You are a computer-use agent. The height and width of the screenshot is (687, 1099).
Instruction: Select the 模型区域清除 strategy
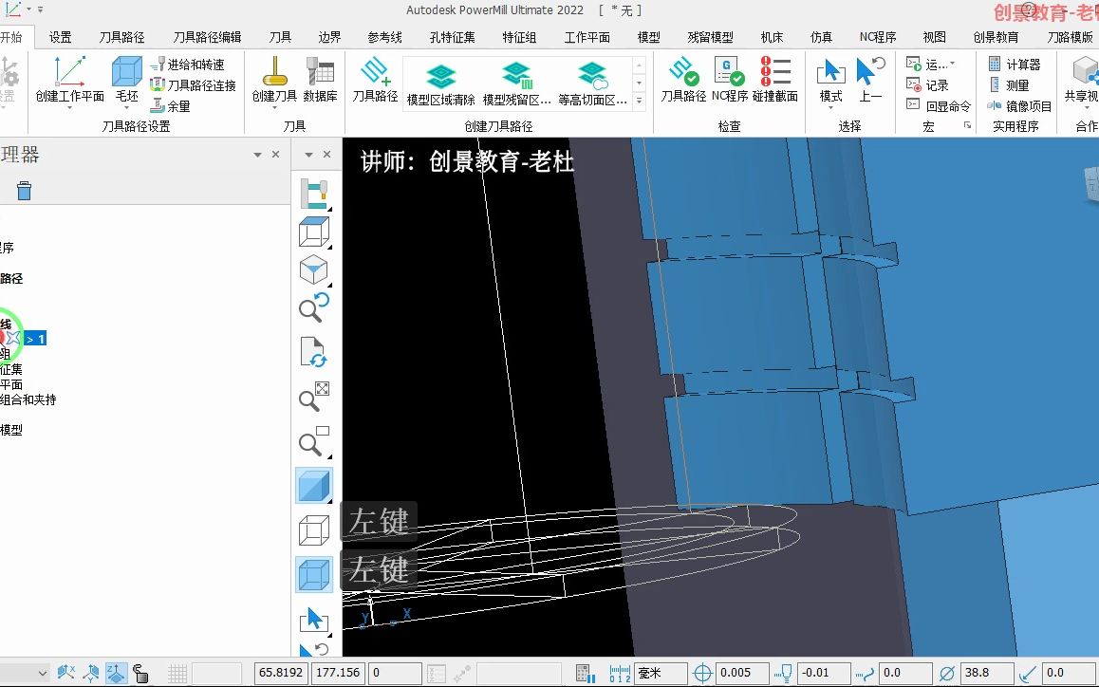[x=441, y=84]
